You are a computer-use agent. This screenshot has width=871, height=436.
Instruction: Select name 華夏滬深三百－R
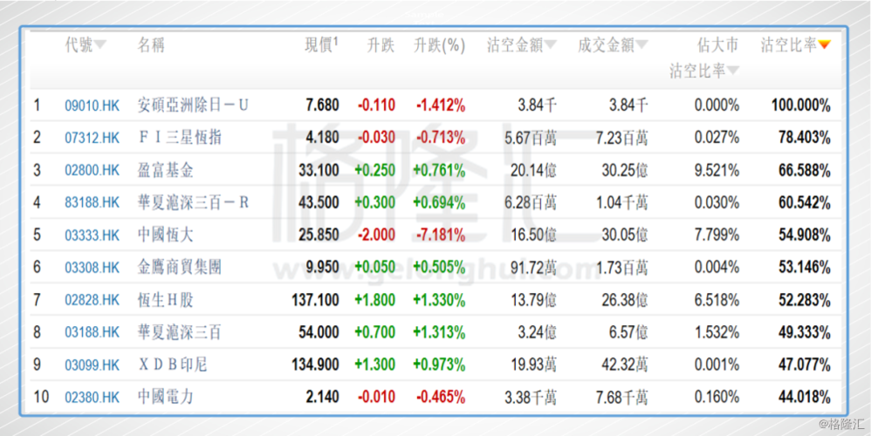point(193,203)
